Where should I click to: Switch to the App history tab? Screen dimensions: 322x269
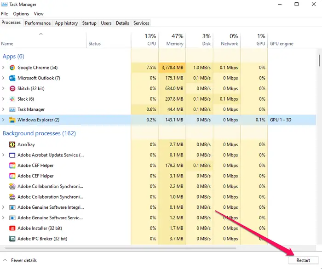click(x=66, y=23)
